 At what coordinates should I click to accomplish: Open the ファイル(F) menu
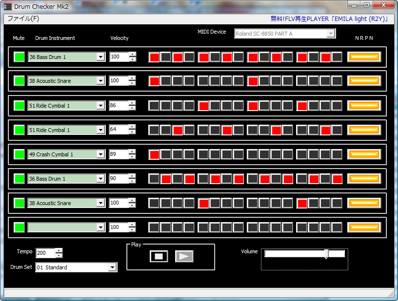tap(23, 19)
